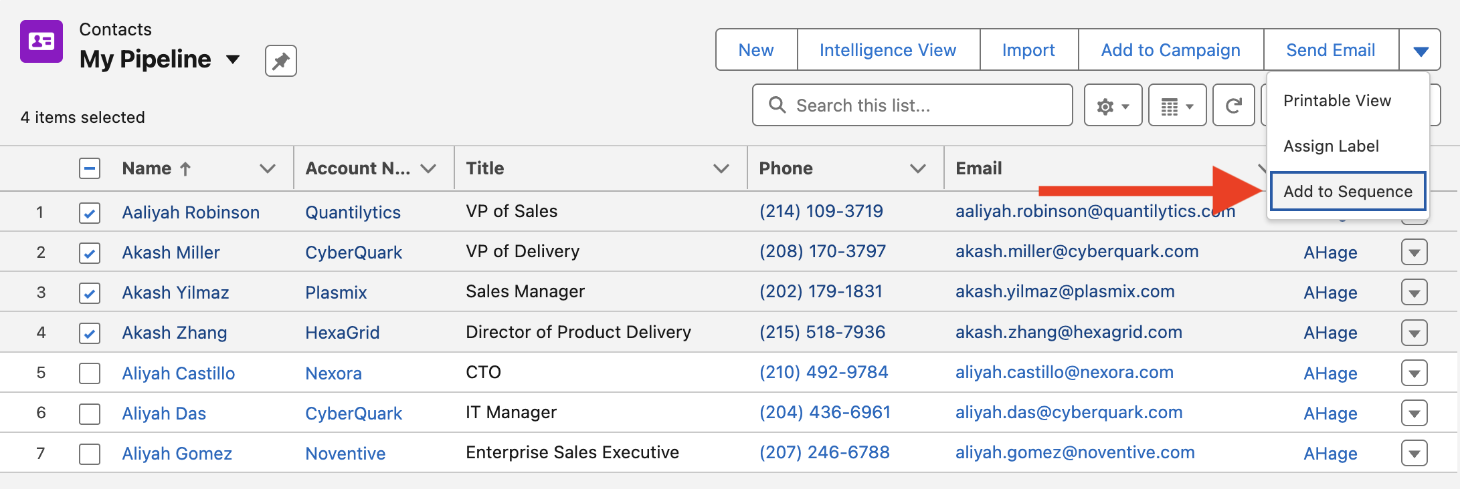Open Quantilytics account record
This screenshot has width=1460, height=489.
coord(353,212)
